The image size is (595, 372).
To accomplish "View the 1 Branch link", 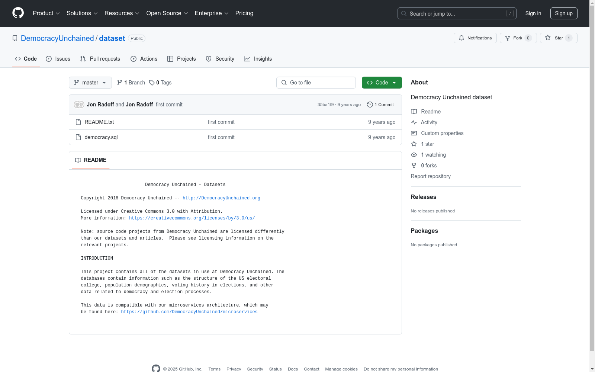I will pyautogui.click(x=131, y=83).
